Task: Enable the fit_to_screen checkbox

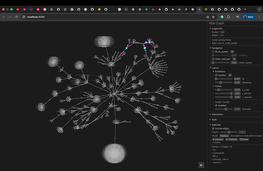Action: (x=213, y=52)
